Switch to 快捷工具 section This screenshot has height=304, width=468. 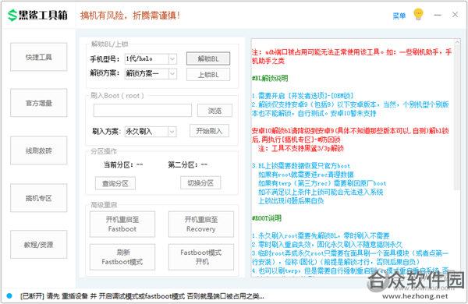[x=39, y=57]
